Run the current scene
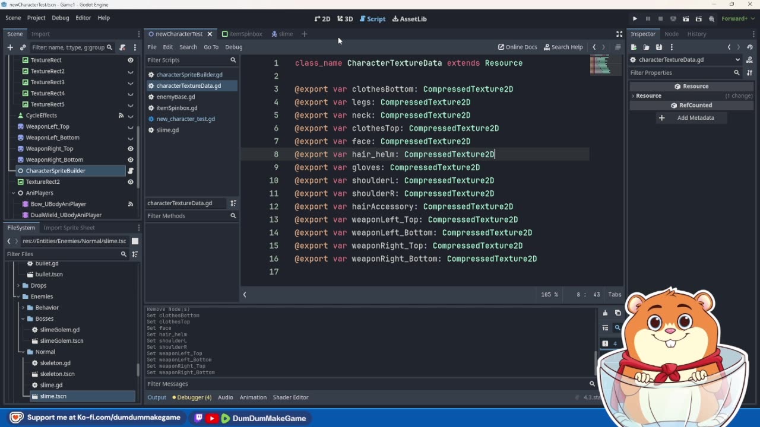 tap(686, 19)
